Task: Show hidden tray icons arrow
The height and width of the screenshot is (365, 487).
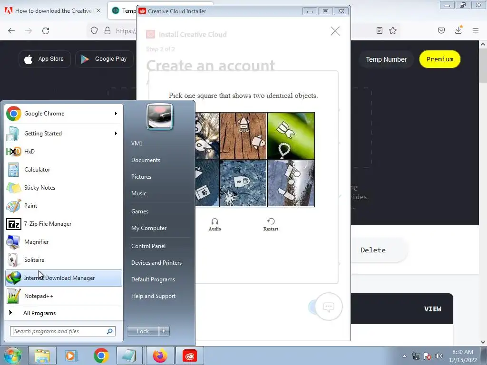Action: (x=404, y=356)
